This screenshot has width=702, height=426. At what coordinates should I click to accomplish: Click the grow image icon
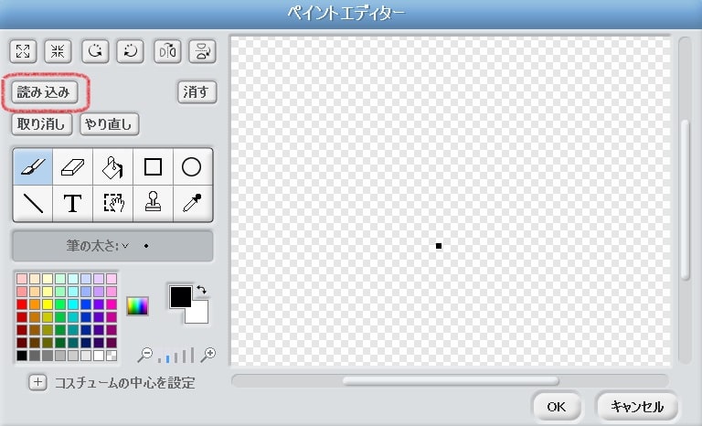pyautogui.click(x=23, y=50)
